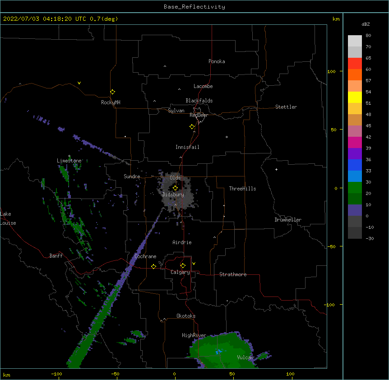Click the Limestone label

pos(69,161)
